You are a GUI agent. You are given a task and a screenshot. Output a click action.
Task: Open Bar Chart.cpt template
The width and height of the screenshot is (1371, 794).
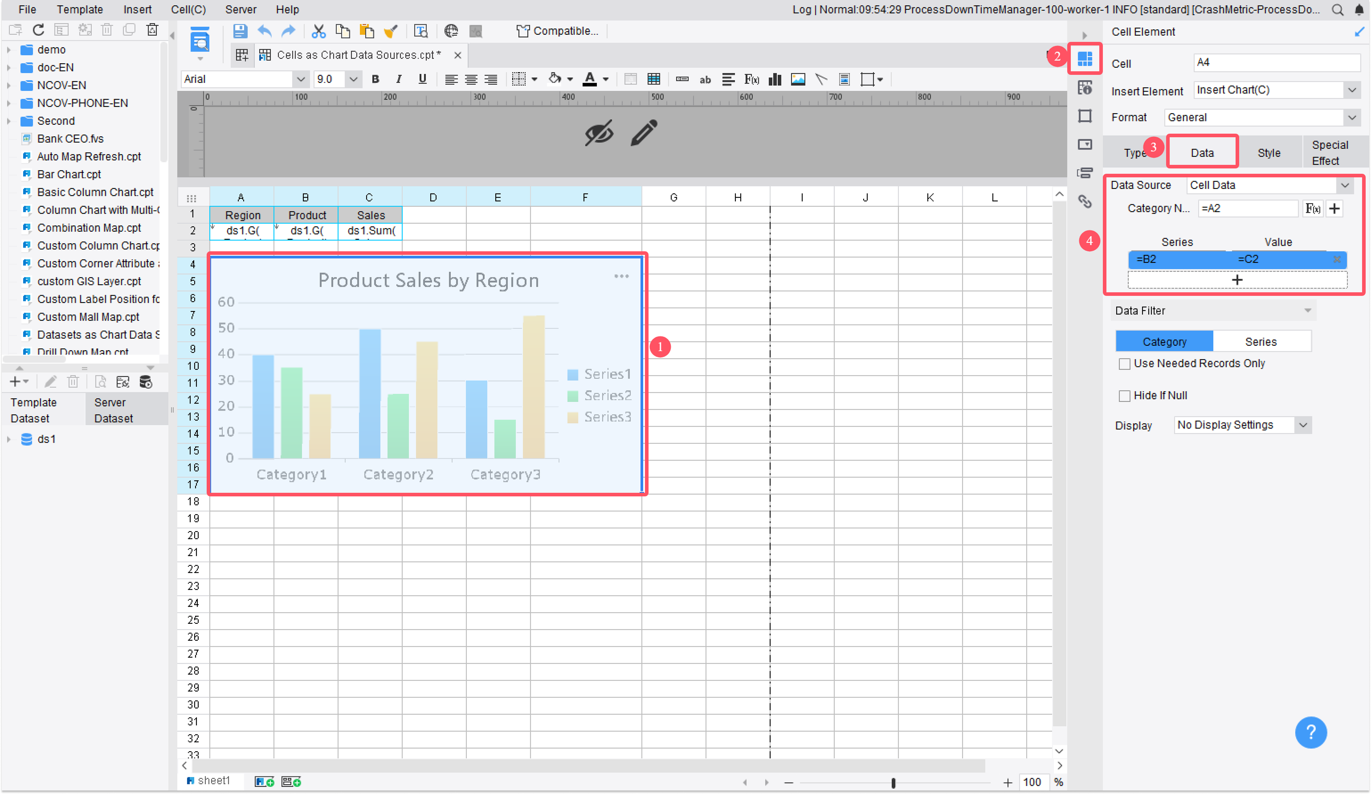pos(69,174)
